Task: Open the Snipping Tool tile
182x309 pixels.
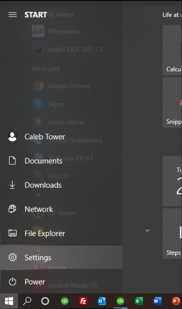Action: [x=172, y=103]
